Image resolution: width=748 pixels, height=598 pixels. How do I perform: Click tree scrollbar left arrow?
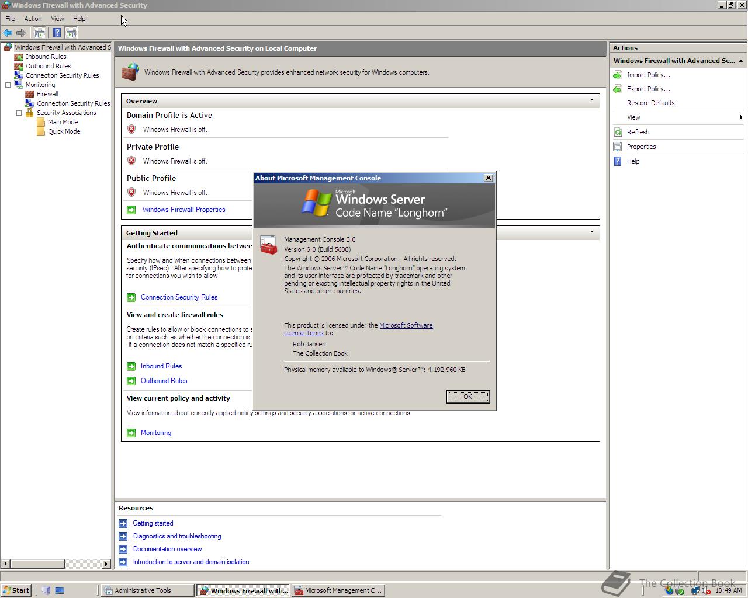[6, 564]
